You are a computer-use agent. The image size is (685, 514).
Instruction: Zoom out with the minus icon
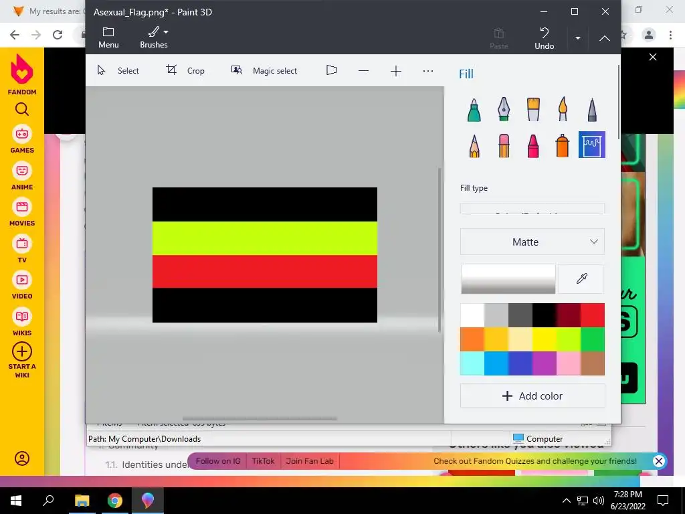[363, 71]
